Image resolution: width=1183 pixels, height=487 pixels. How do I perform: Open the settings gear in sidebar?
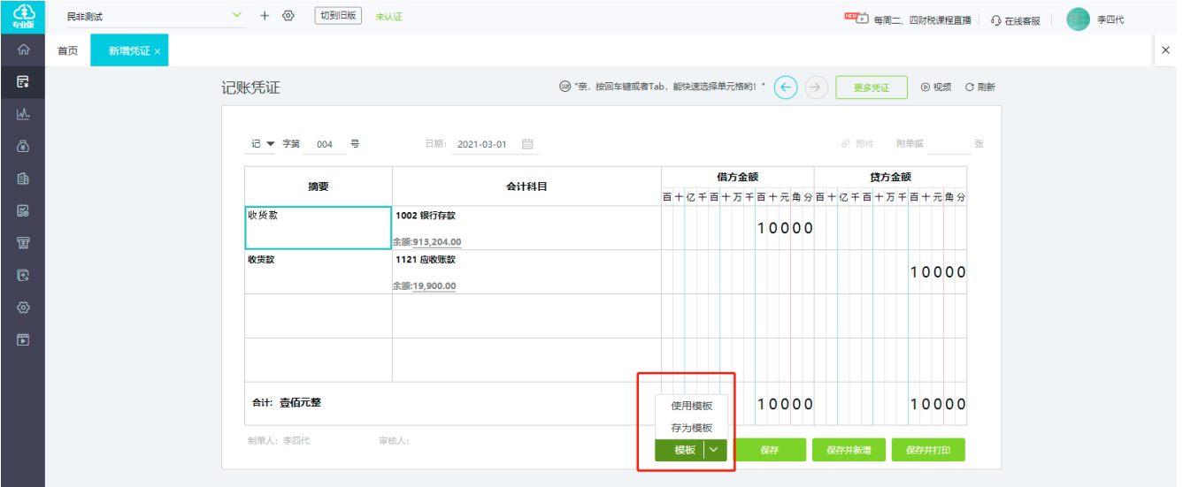click(x=23, y=308)
